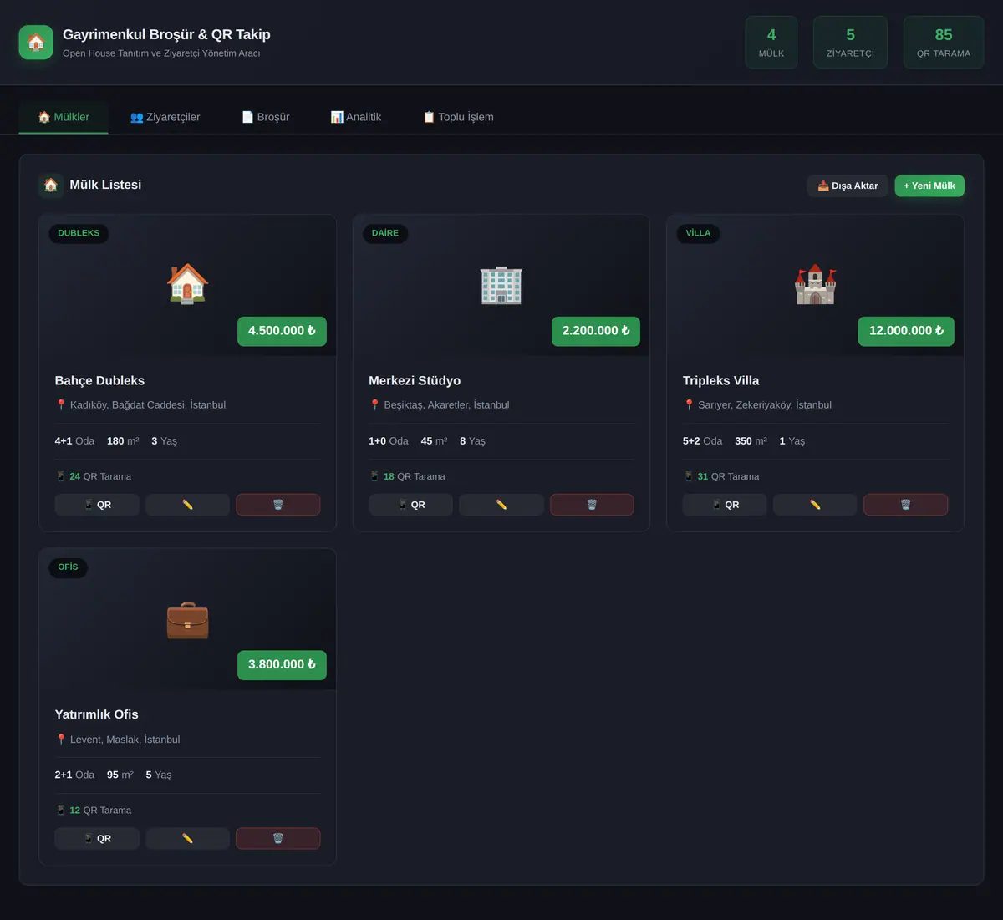Delete Merkezi Stüdyo using the trash icon
The image size is (1003, 920).
point(592,505)
